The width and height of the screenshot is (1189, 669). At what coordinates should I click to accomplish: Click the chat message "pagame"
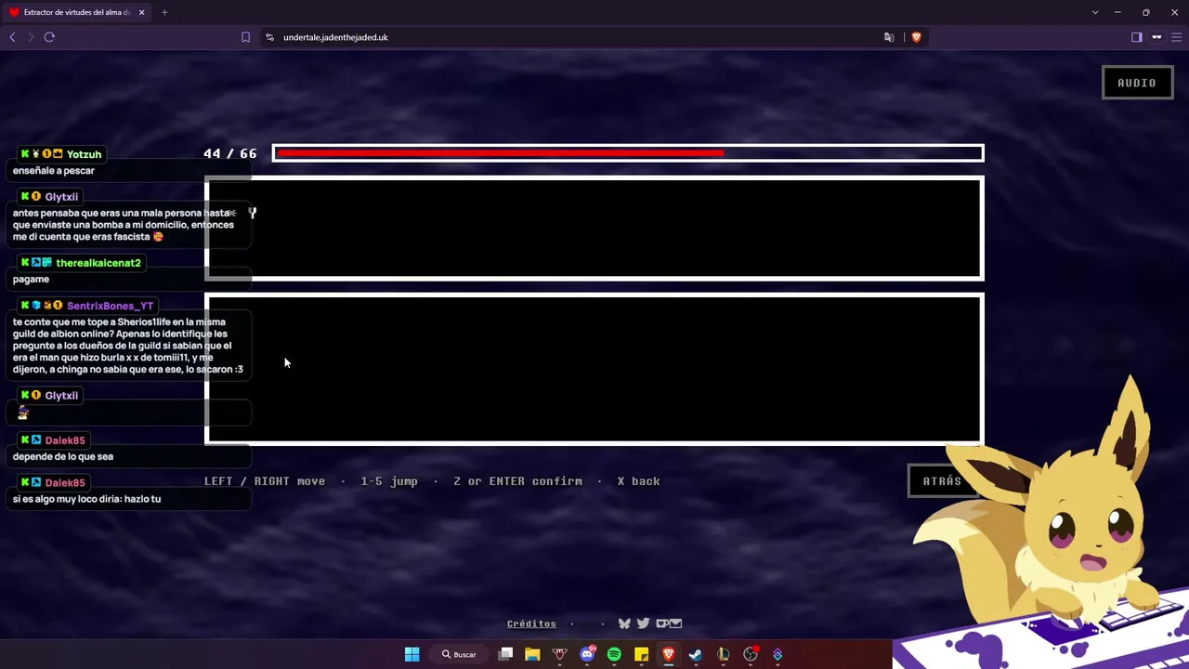pyautogui.click(x=31, y=279)
